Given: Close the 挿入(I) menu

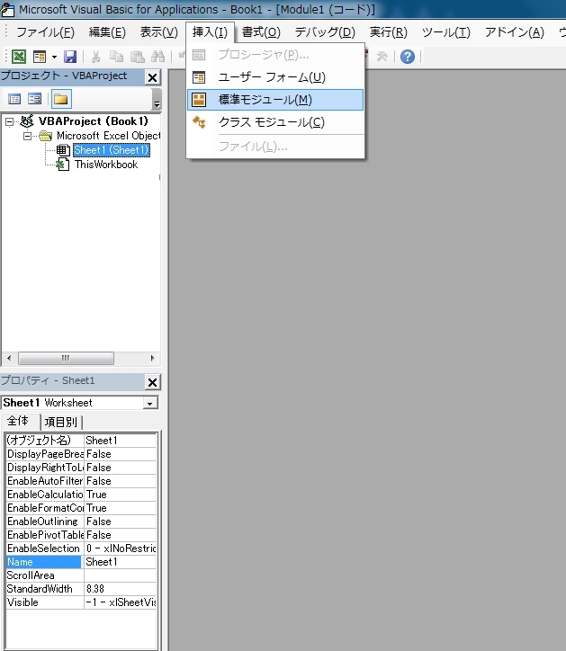Looking at the screenshot, I should point(210,32).
